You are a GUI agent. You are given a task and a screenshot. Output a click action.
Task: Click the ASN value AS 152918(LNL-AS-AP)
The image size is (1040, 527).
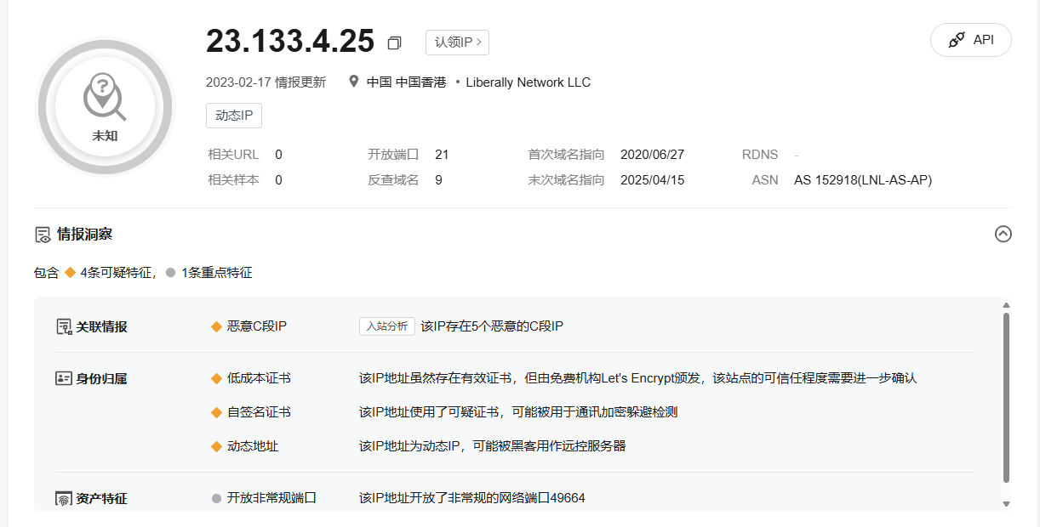[x=863, y=180]
